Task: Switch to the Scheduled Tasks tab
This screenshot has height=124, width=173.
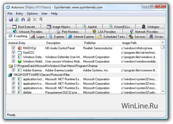Action: click(x=111, y=37)
